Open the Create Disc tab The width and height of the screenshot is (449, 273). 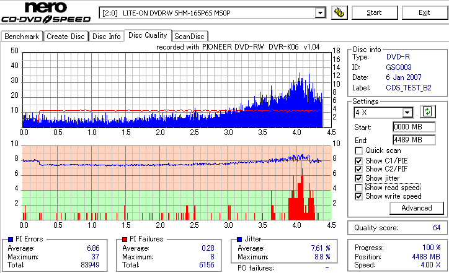[66, 37]
